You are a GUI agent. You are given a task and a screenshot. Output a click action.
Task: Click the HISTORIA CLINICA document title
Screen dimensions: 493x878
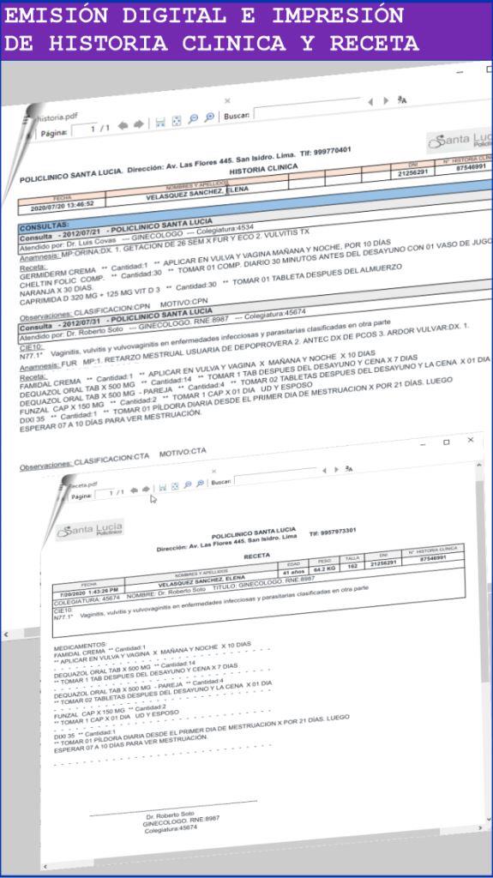[263, 167]
